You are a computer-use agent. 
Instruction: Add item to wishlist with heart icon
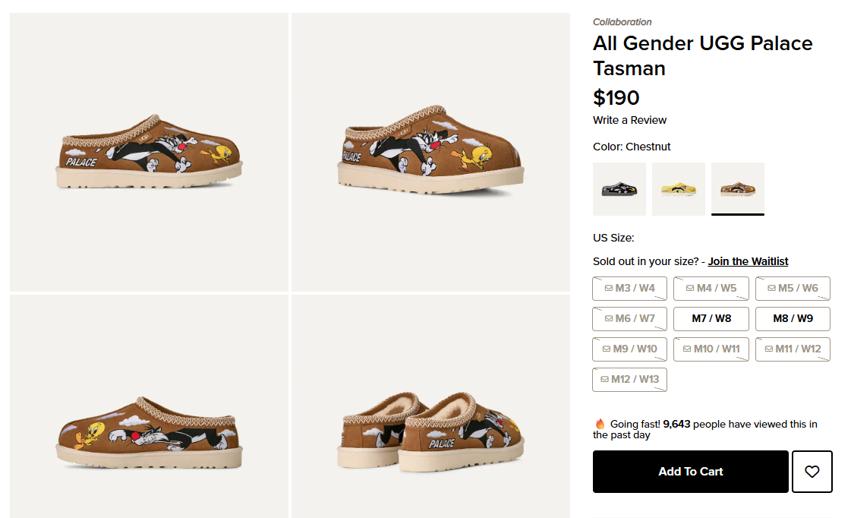[x=812, y=472]
